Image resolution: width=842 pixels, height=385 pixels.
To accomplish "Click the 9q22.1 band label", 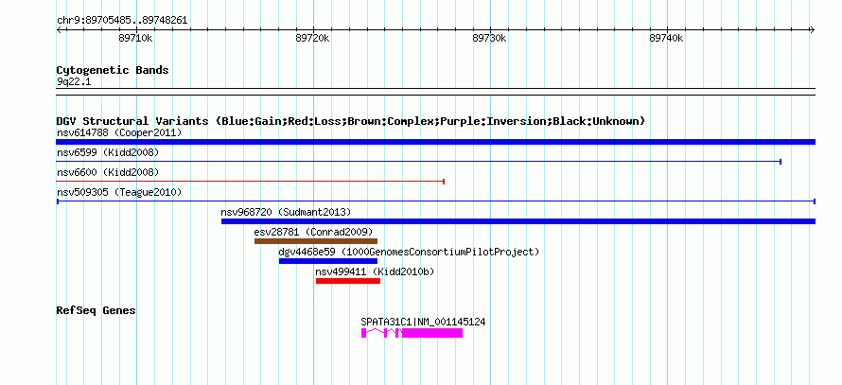I will click(x=73, y=81).
